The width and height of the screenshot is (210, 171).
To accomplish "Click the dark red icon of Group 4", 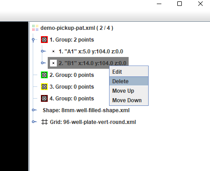I will 44,99.
